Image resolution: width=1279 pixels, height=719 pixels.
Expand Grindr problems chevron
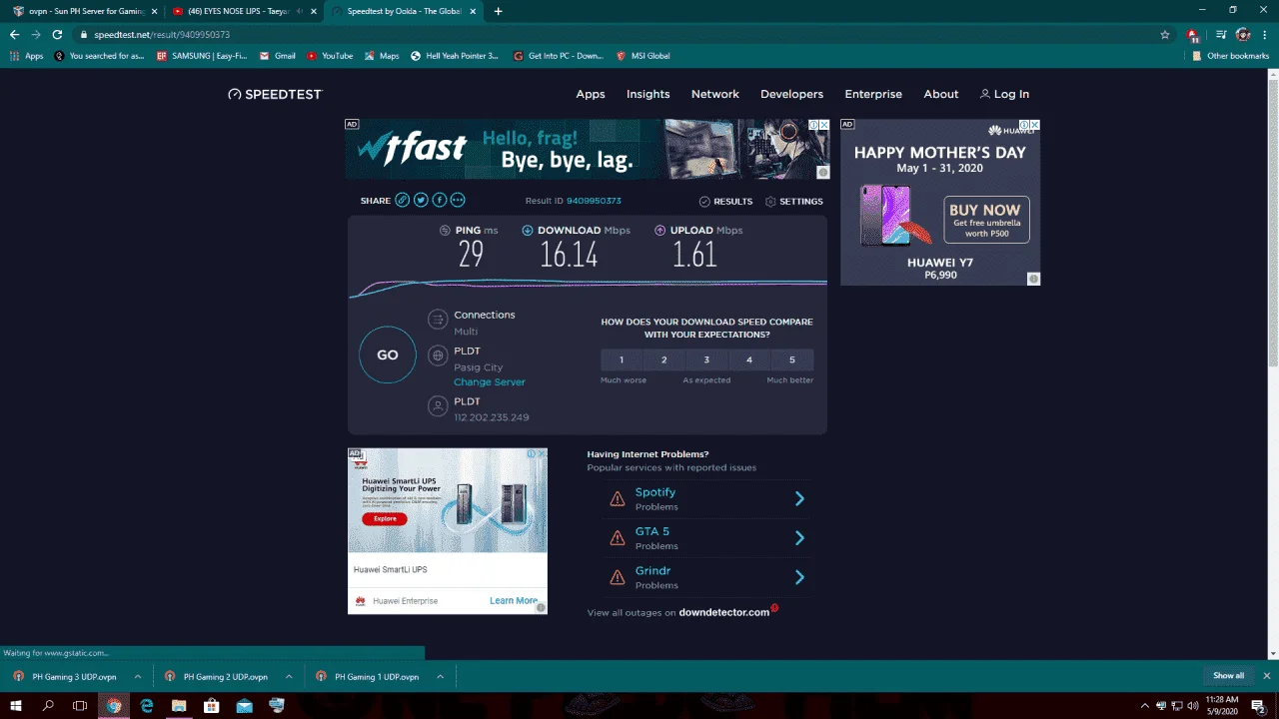(799, 577)
